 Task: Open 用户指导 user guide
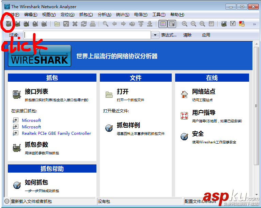204,113
